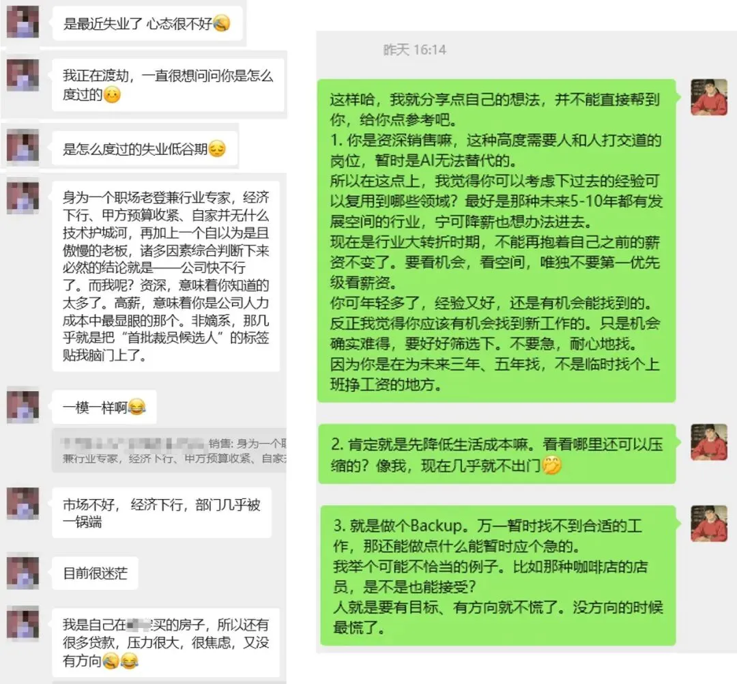
Task: Click the smiling emoji after '度过的'
Action: click(x=112, y=96)
